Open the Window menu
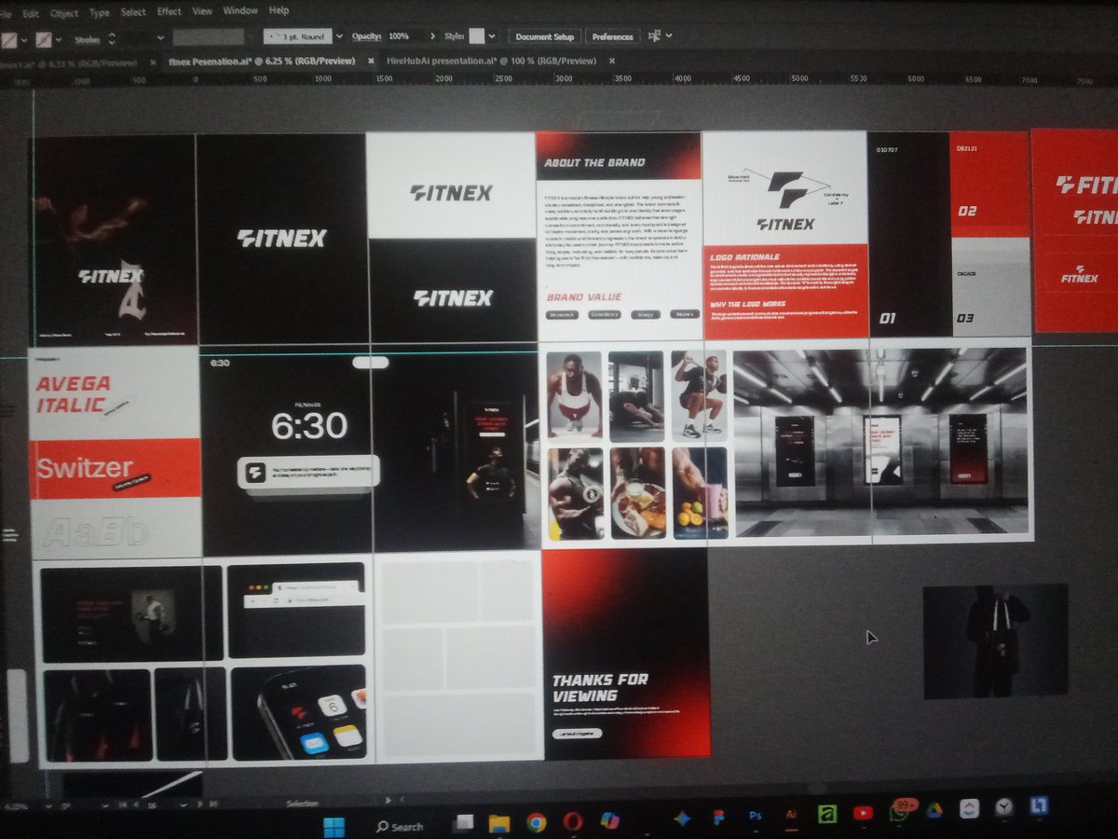The width and height of the screenshot is (1118, 839). point(240,11)
